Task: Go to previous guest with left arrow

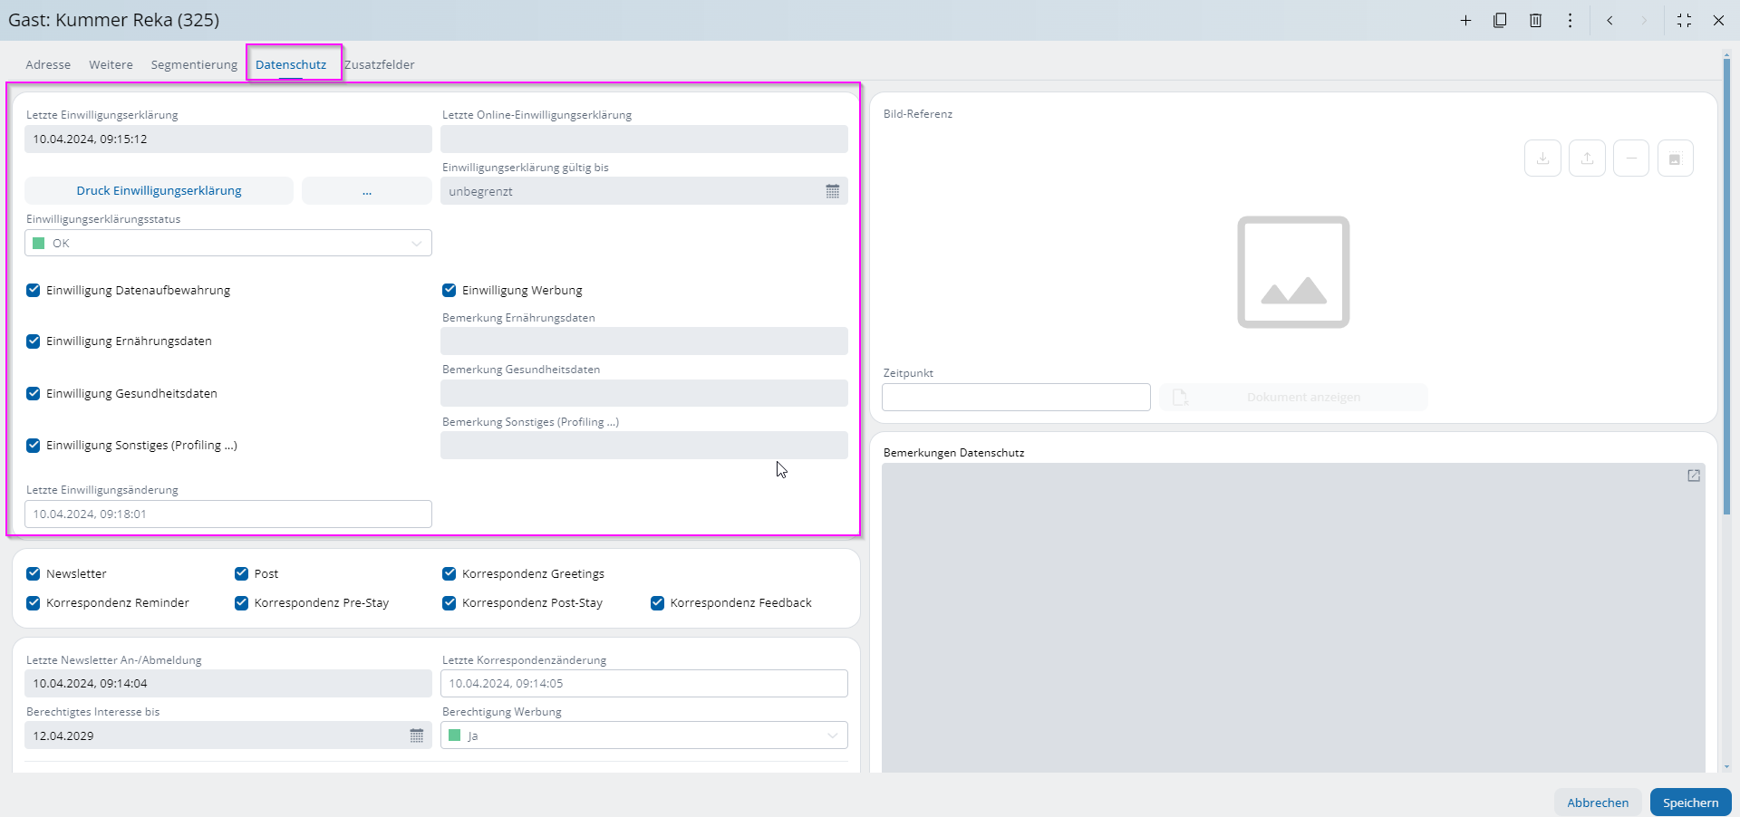Action: point(1610,20)
